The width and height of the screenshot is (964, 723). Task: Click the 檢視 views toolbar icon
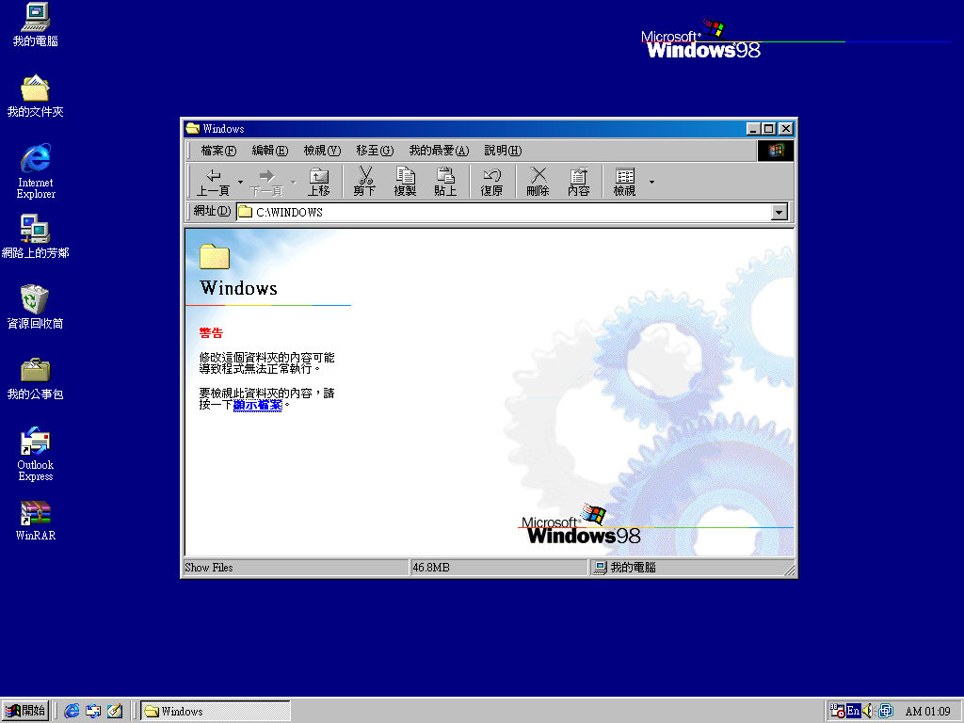click(x=625, y=182)
